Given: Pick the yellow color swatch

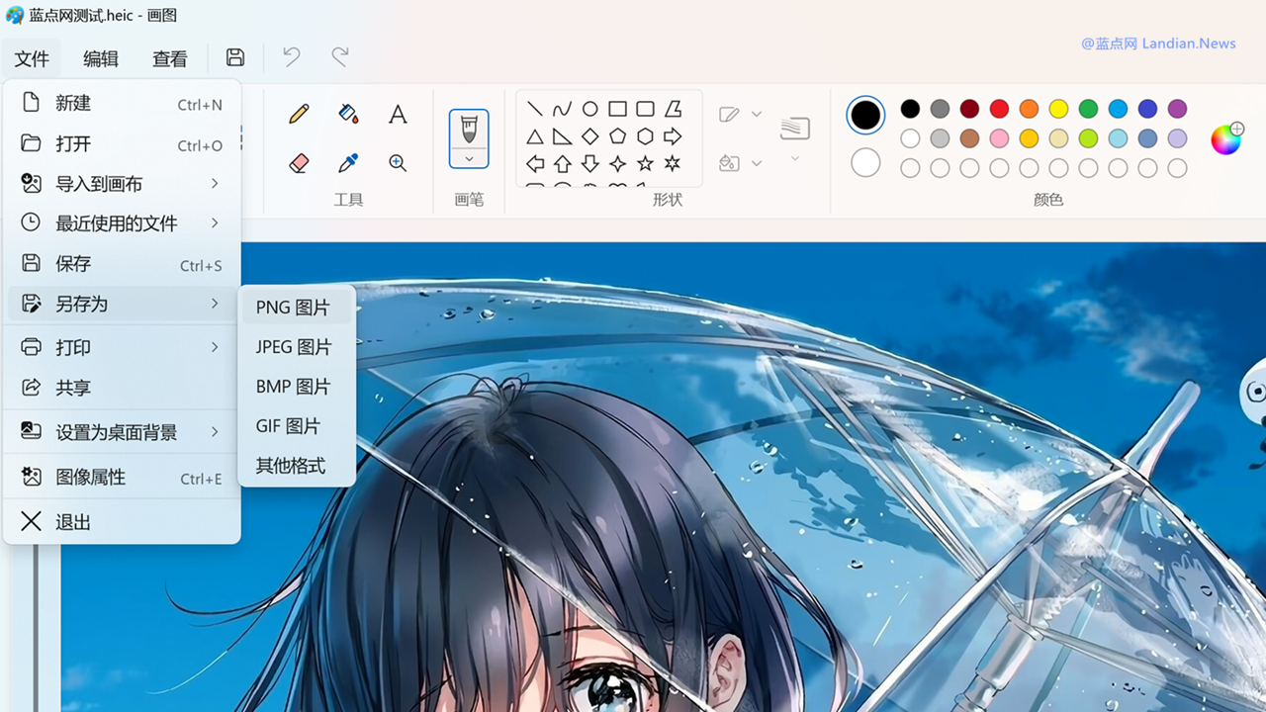Looking at the screenshot, I should pos(1058,109).
